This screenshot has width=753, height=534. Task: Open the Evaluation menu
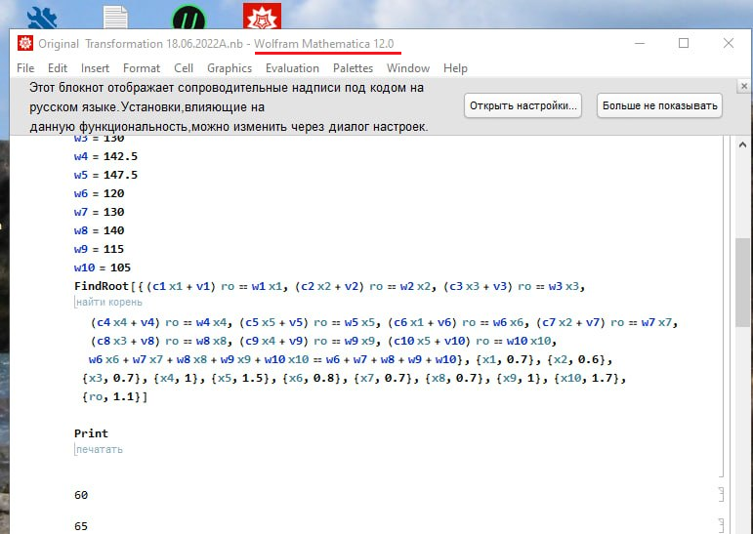(x=292, y=68)
